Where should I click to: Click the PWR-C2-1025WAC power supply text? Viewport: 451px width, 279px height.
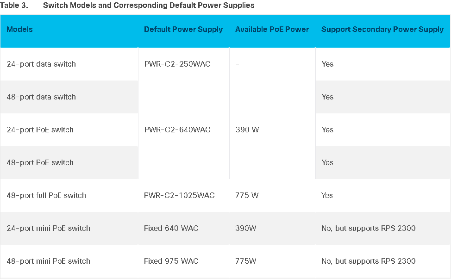click(x=179, y=195)
